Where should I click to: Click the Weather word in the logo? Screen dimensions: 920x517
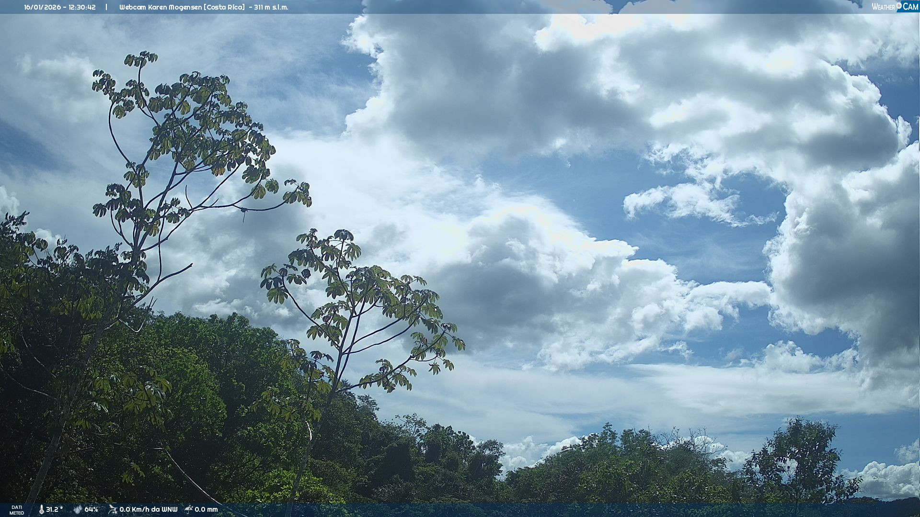pos(883,7)
